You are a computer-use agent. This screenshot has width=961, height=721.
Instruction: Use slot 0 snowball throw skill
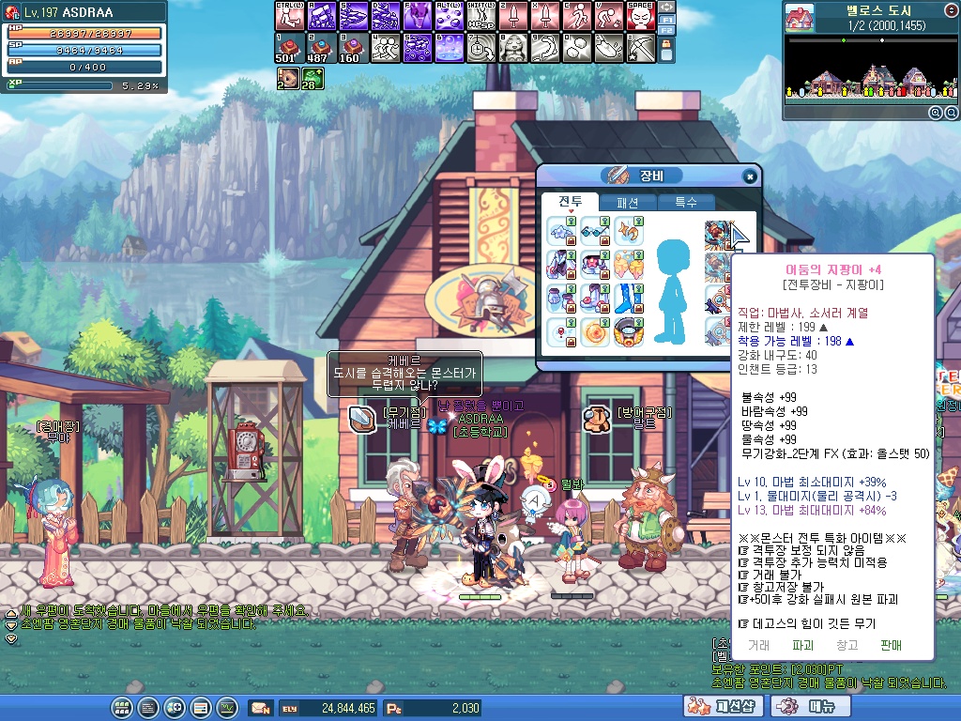576,48
